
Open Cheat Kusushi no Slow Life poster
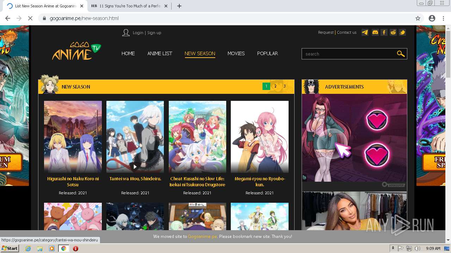coord(197,137)
